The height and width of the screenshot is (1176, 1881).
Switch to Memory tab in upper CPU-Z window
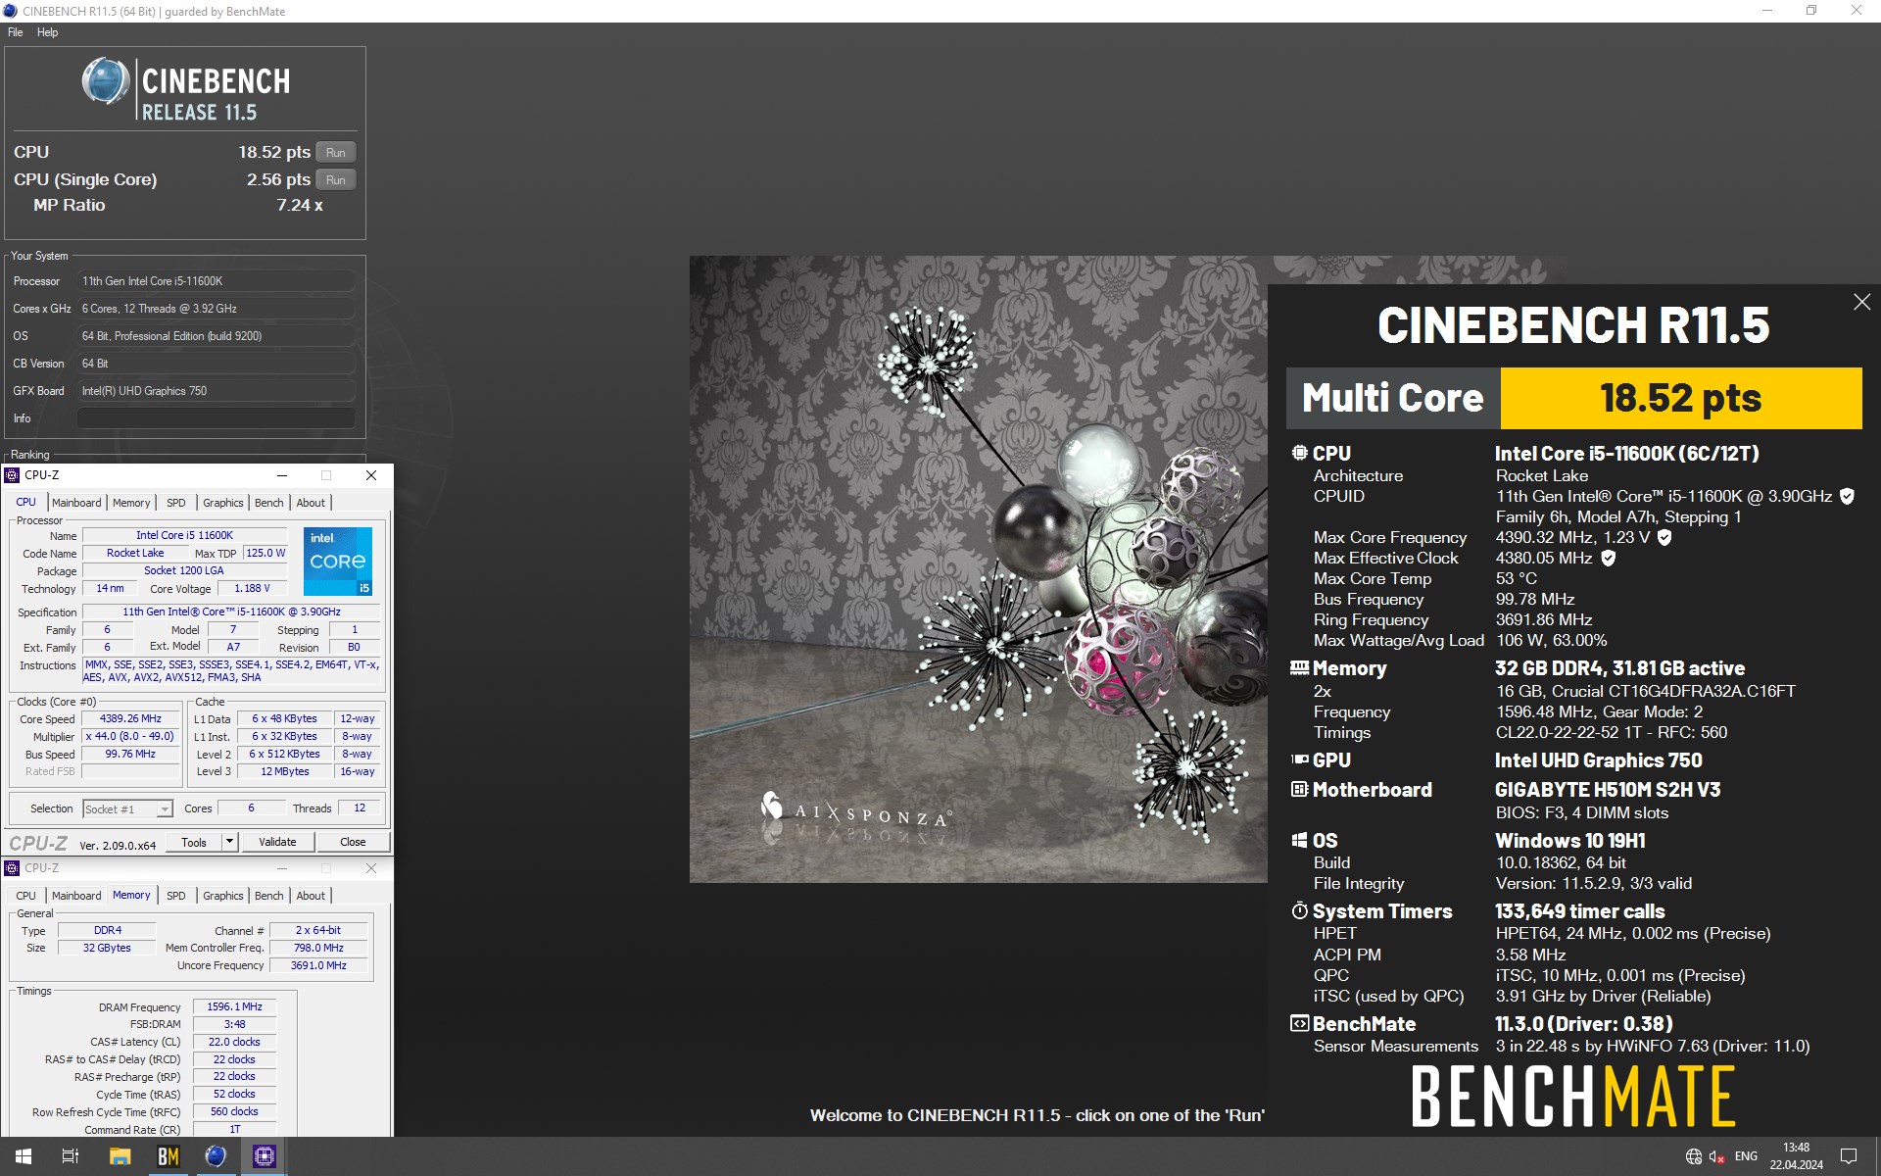coord(131,503)
